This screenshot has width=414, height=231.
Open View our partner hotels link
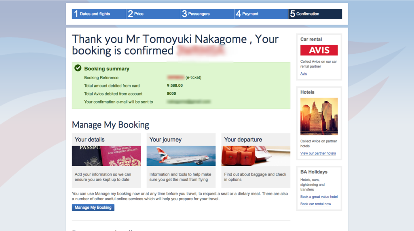pos(318,153)
